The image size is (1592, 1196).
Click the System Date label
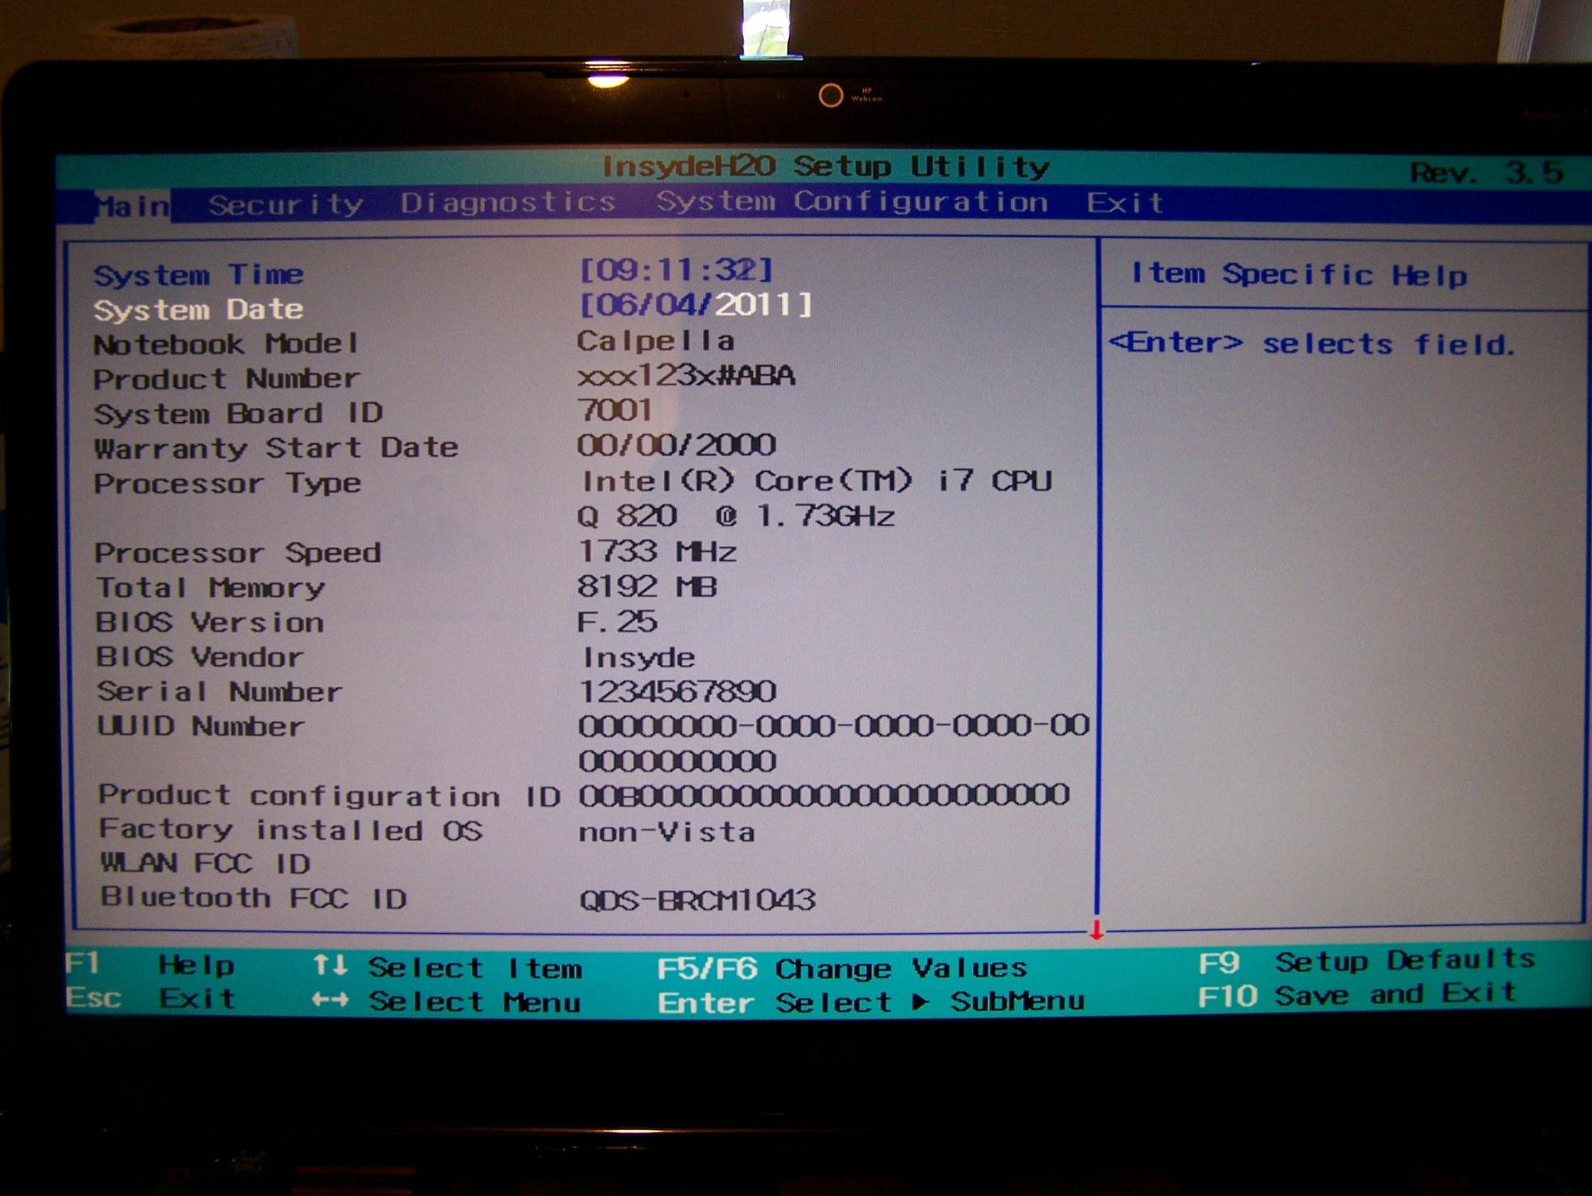(x=199, y=310)
